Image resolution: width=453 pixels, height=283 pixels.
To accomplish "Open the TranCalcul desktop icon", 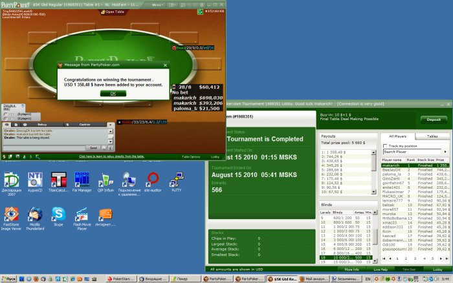I will coord(58,182).
